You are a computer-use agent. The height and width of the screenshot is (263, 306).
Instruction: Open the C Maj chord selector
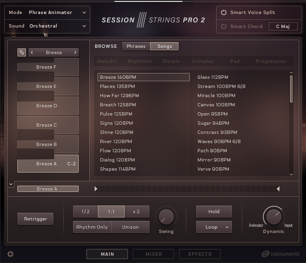click(x=283, y=26)
